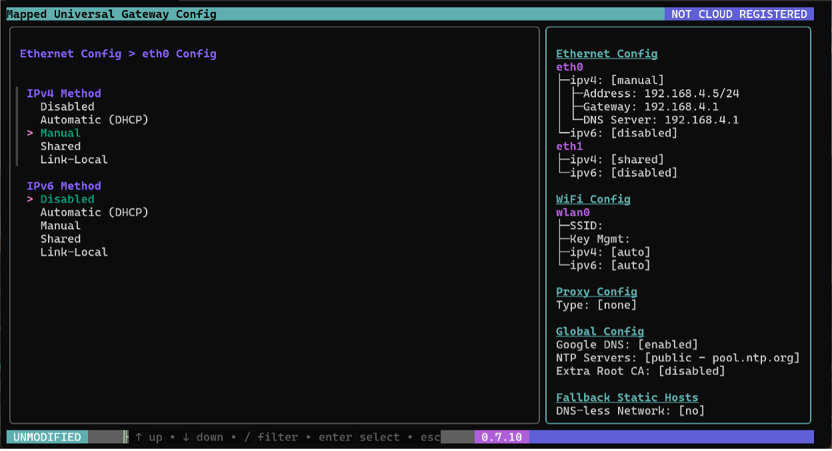Open the WiFi Config heading in summary
The width and height of the screenshot is (832, 451).
click(x=593, y=199)
